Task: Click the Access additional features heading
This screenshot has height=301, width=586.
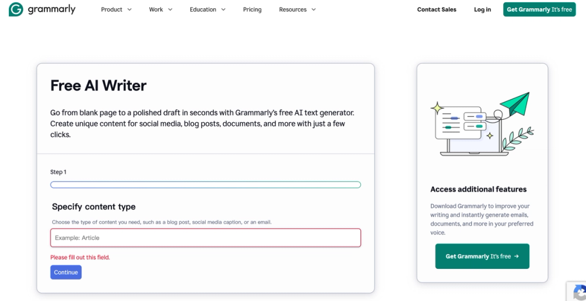Action: (x=478, y=189)
